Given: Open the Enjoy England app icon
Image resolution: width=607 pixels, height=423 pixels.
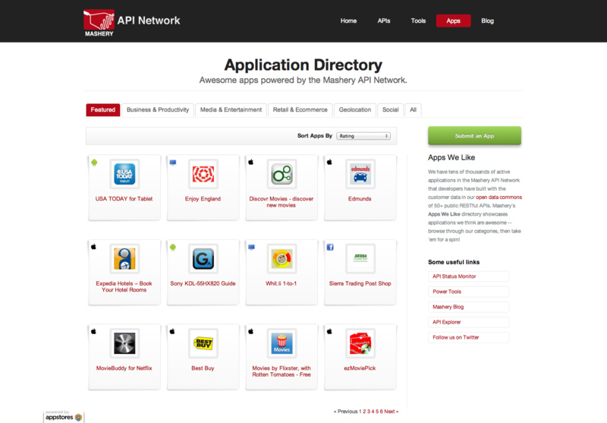Looking at the screenshot, I should (x=203, y=174).
